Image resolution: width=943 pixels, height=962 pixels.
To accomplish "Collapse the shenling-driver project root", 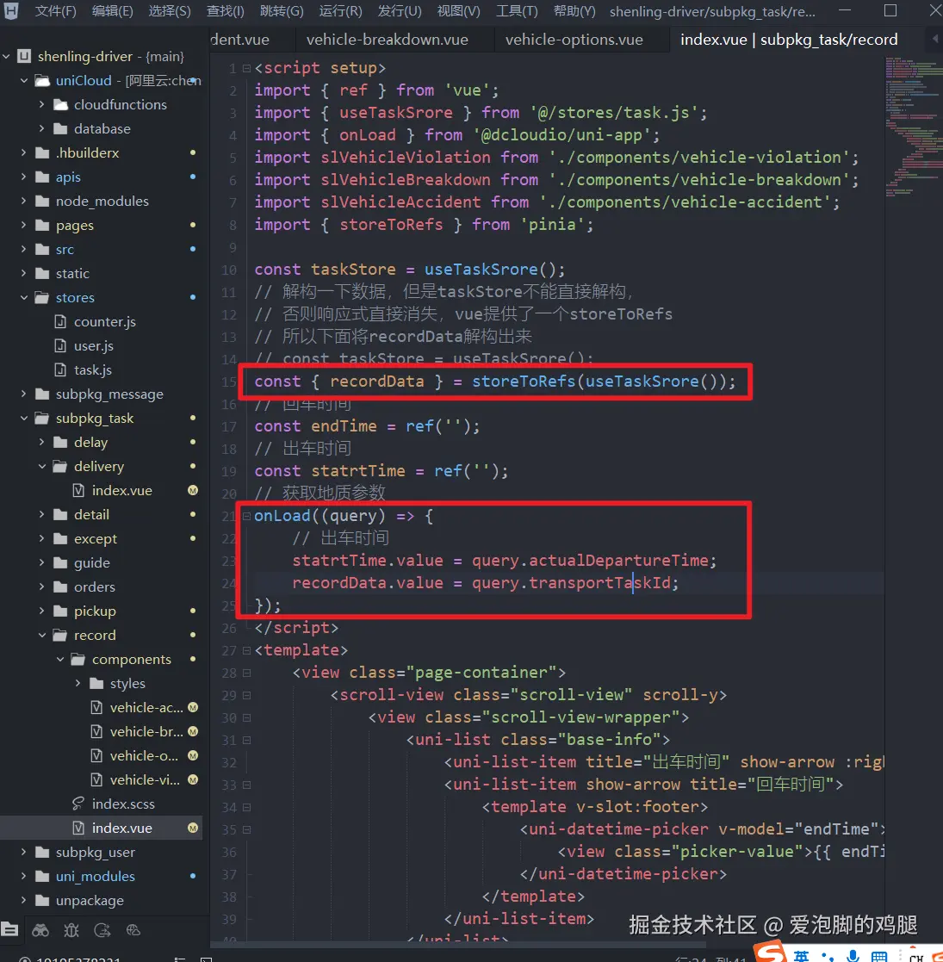I will [6, 57].
